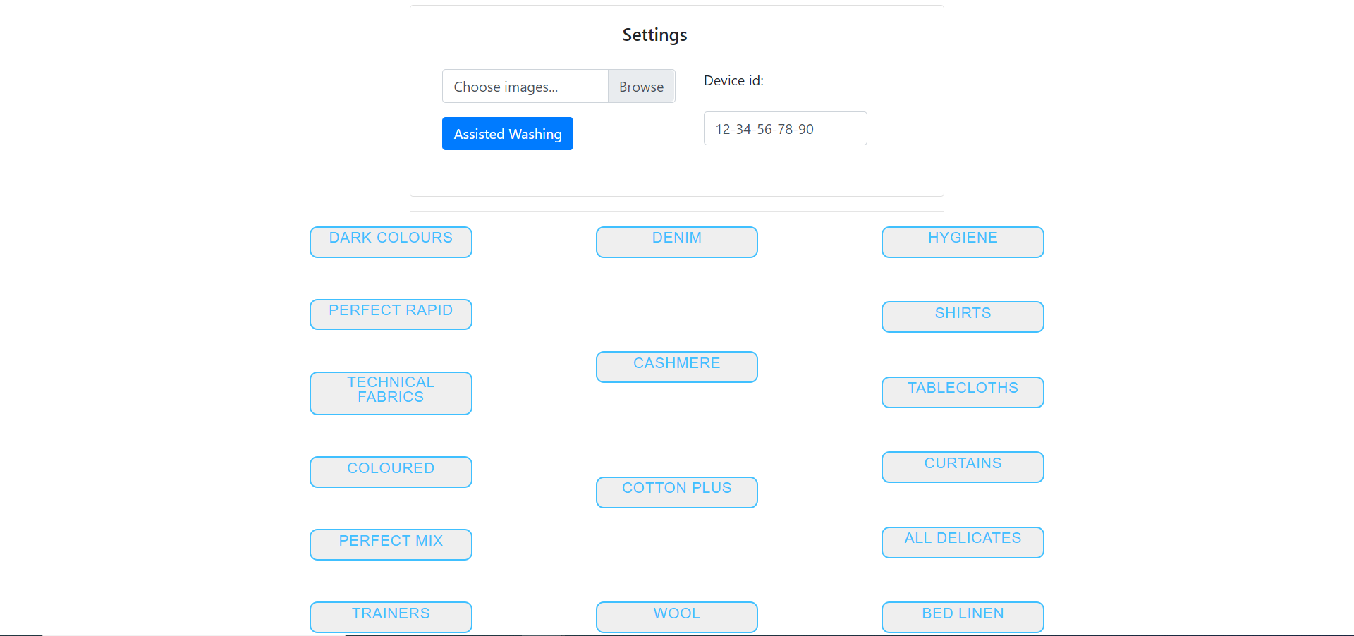Click the Choose images file field
Screen dimensions: 1354x636
(525, 86)
